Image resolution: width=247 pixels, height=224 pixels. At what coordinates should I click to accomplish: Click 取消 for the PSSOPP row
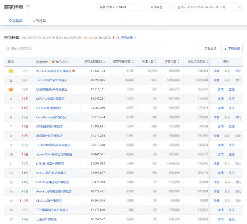227,80
